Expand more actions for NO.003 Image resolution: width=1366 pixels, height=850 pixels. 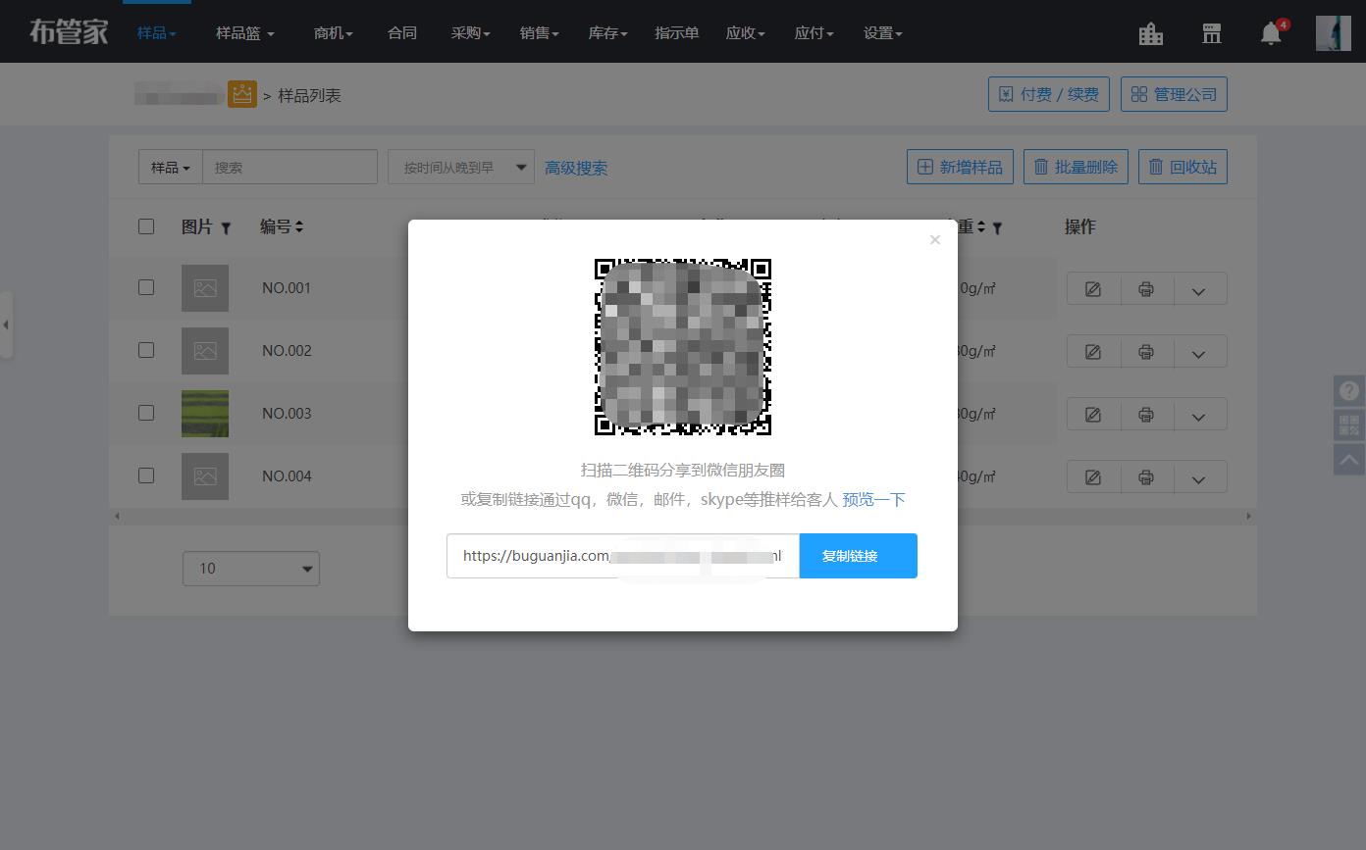coord(1199,415)
